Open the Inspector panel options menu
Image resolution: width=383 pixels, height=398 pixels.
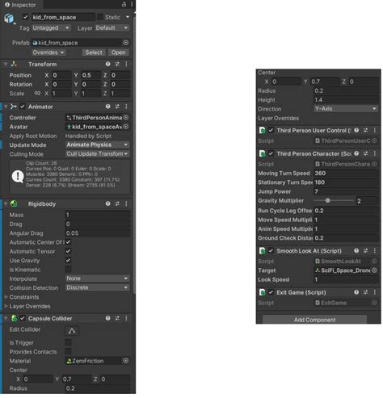coord(132,4)
